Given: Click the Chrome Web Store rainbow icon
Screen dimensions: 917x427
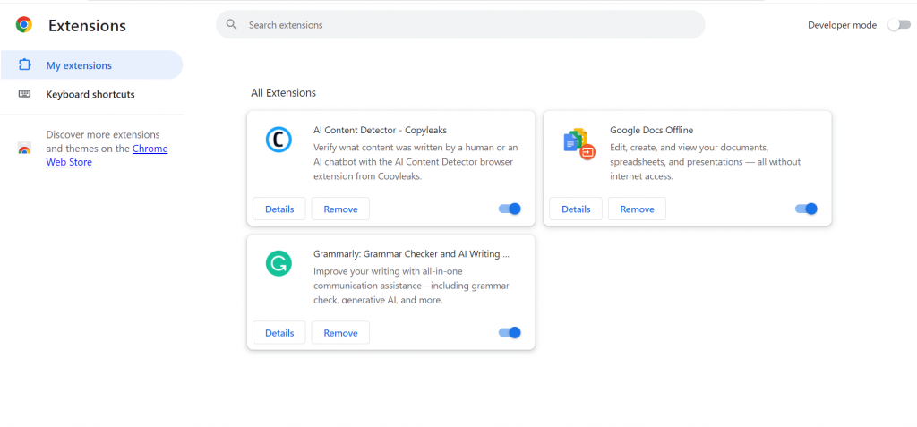Looking at the screenshot, I should [x=24, y=148].
